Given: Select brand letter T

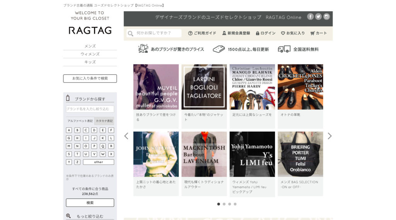Looking at the screenshot, I should 77,154.
